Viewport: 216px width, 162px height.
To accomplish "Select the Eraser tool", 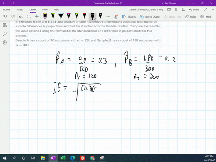I will pyautogui.click(x=45, y=16).
